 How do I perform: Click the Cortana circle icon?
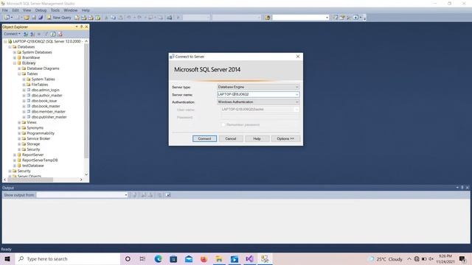[x=128, y=258]
